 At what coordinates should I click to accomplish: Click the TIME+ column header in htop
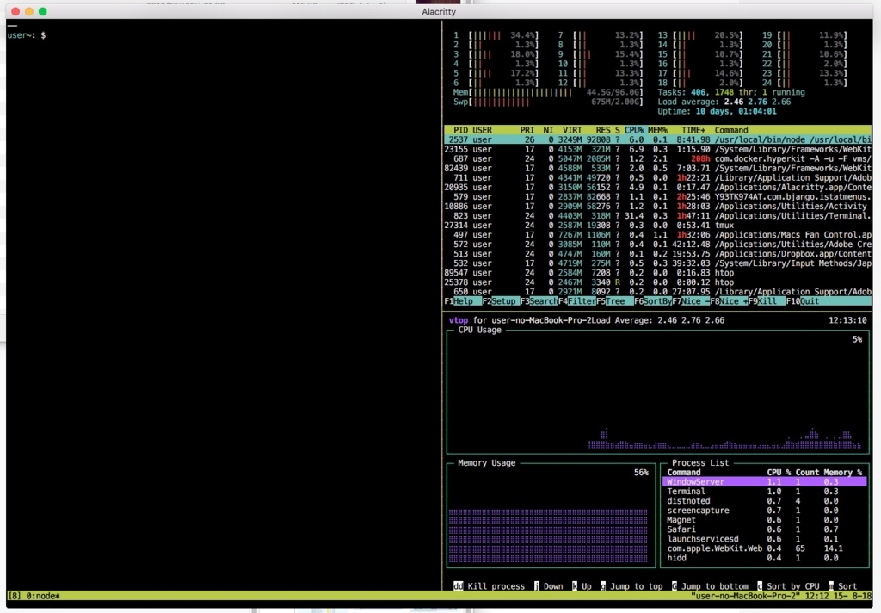693,130
